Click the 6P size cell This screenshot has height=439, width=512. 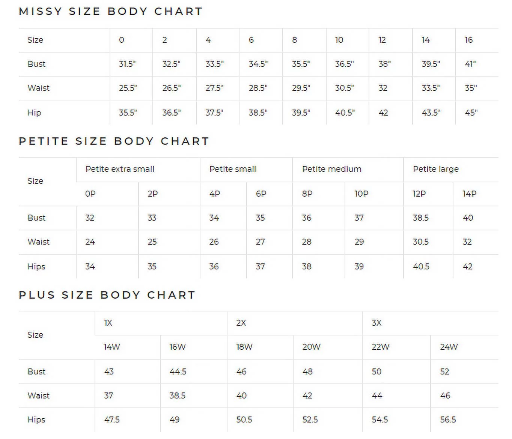[x=261, y=194]
